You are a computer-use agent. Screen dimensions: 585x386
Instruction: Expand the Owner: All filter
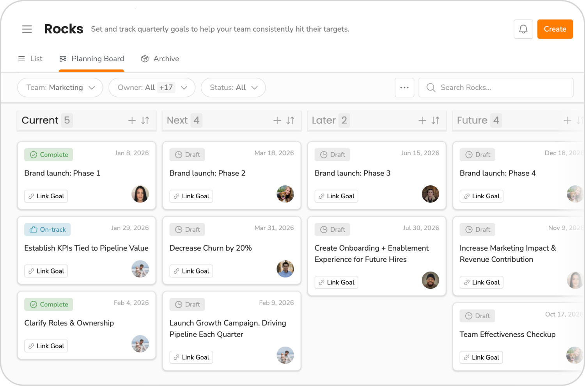[x=152, y=87]
